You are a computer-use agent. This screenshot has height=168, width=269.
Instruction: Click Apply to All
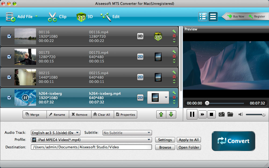pyautogui.click(x=189, y=140)
